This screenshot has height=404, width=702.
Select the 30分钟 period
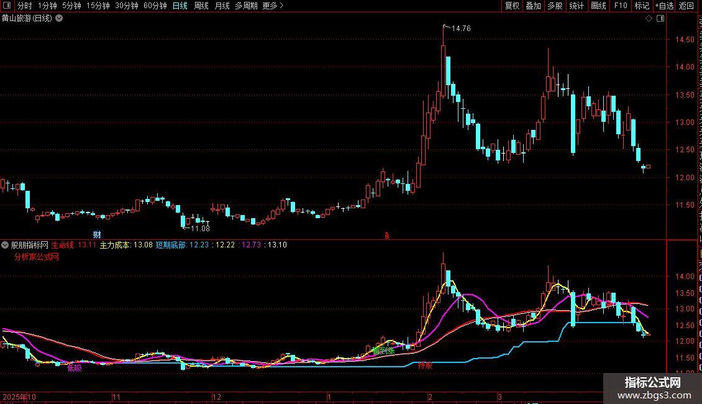pos(127,6)
